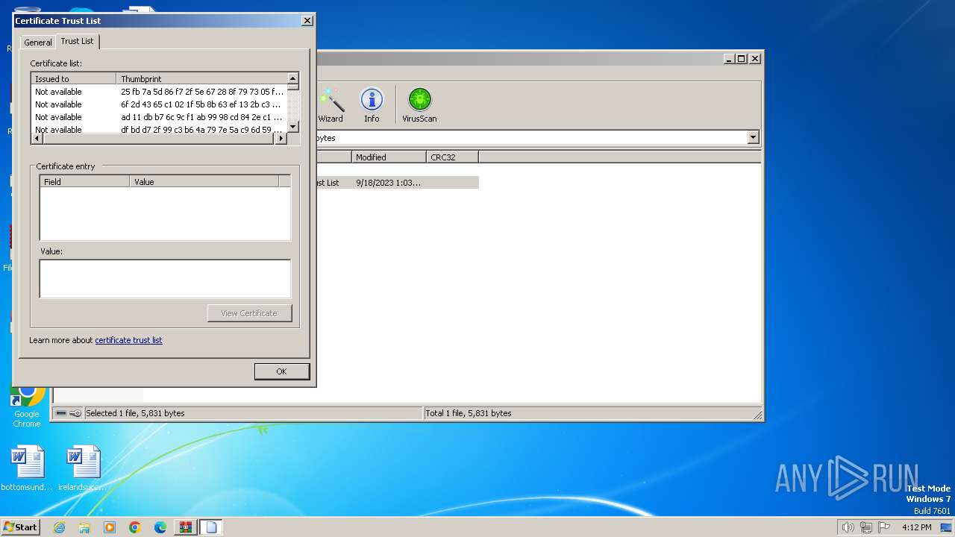Image resolution: width=955 pixels, height=537 pixels.
Task: Click the Total 1 file status text
Action: (x=469, y=413)
